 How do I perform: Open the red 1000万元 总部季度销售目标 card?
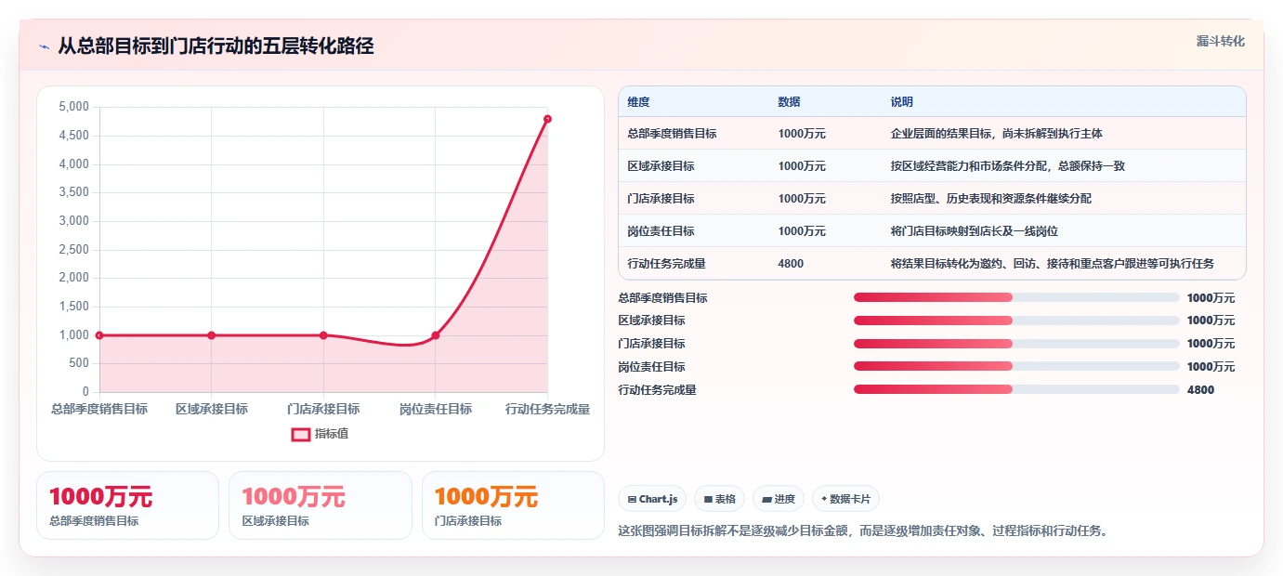[x=127, y=505]
